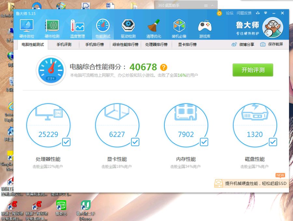The width and height of the screenshot is (293, 221).
Task: Open 游戏库 game library controller icon
Action: coord(205,29)
